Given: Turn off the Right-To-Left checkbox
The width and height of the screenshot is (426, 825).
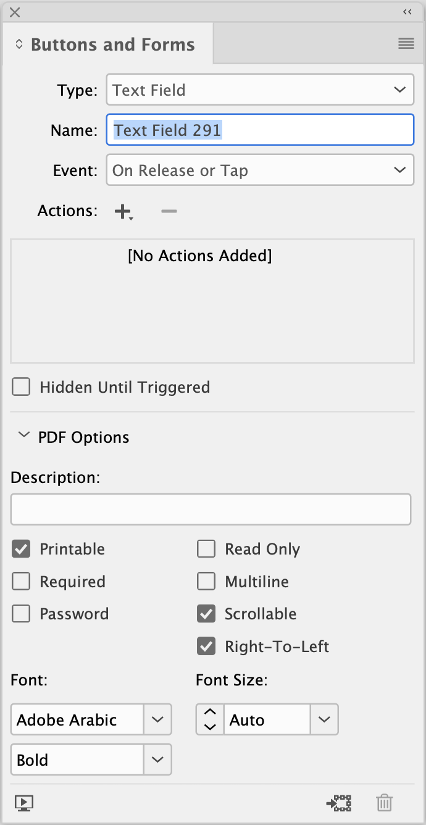Looking at the screenshot, I should 206,647.
